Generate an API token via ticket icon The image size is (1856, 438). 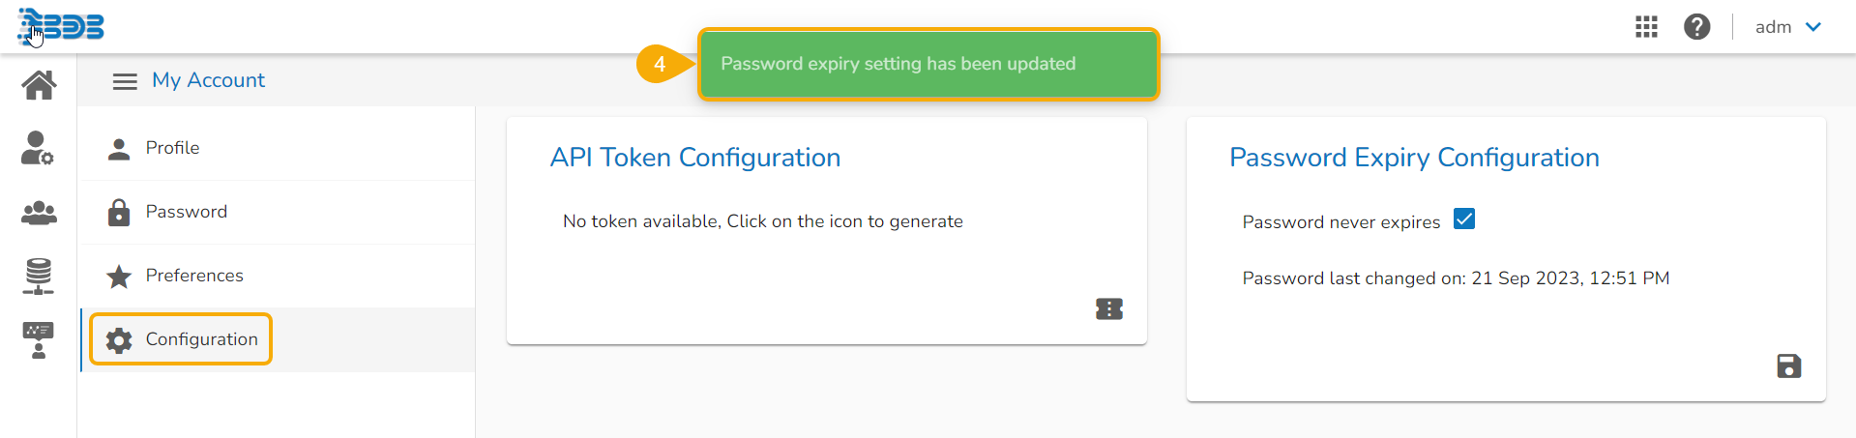tap(1109, 309)
